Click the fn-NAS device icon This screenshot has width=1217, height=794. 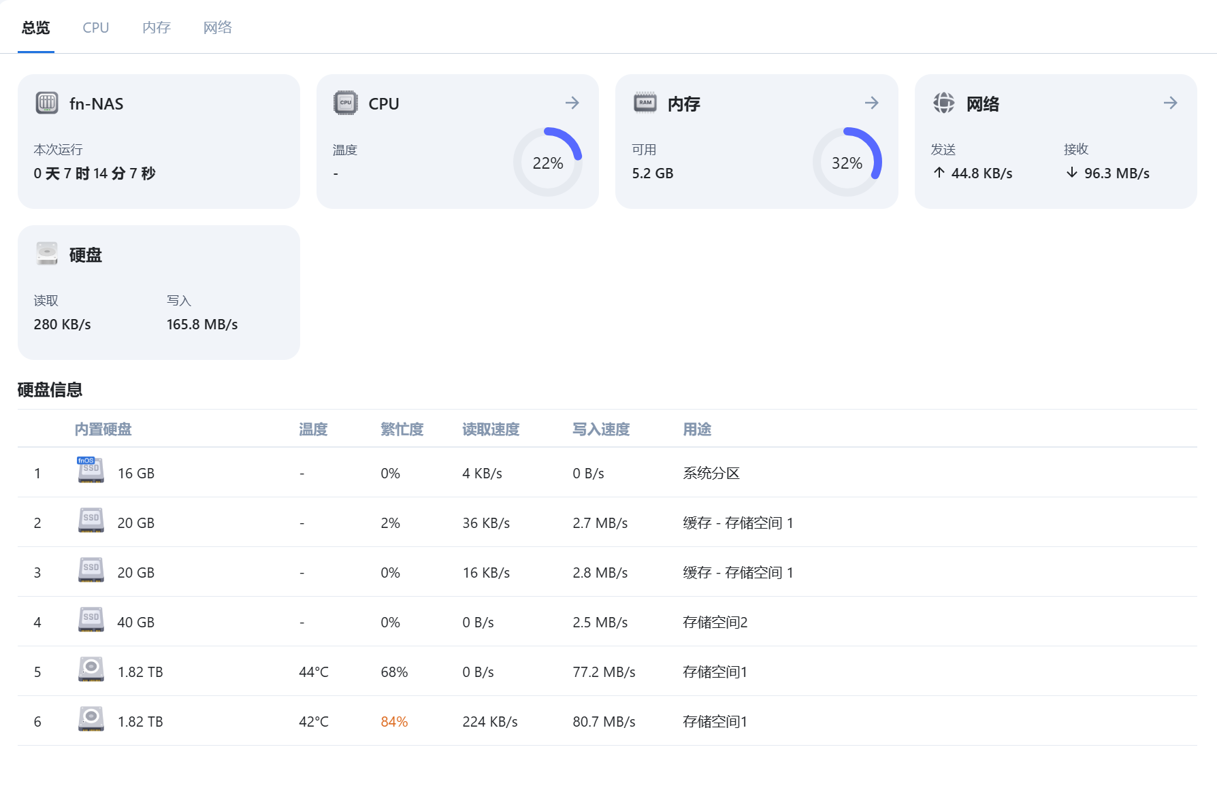coord(47,103)
